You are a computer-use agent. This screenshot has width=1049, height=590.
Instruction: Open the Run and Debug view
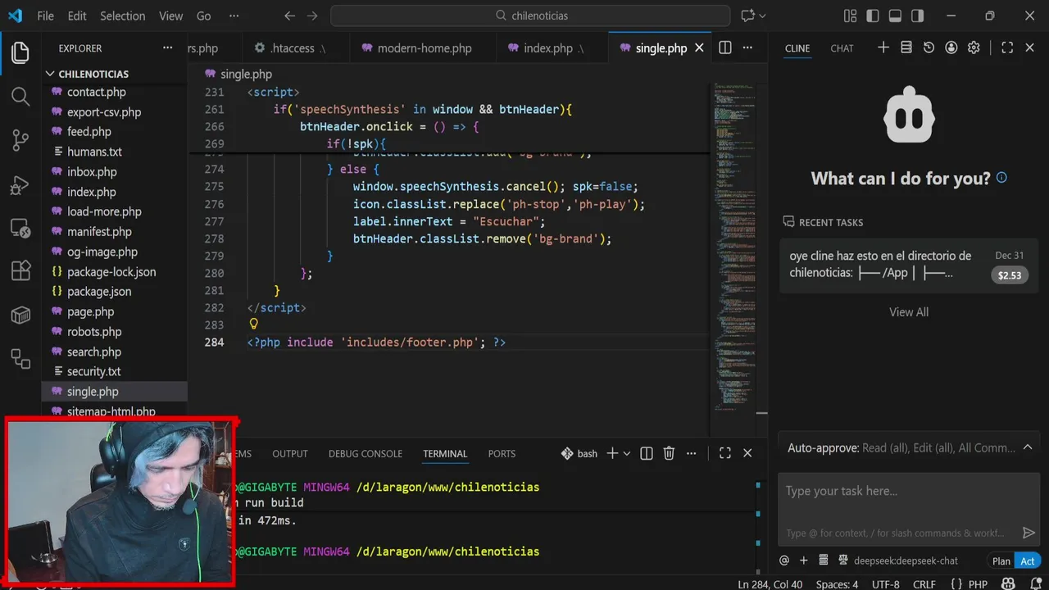(20, 184)
